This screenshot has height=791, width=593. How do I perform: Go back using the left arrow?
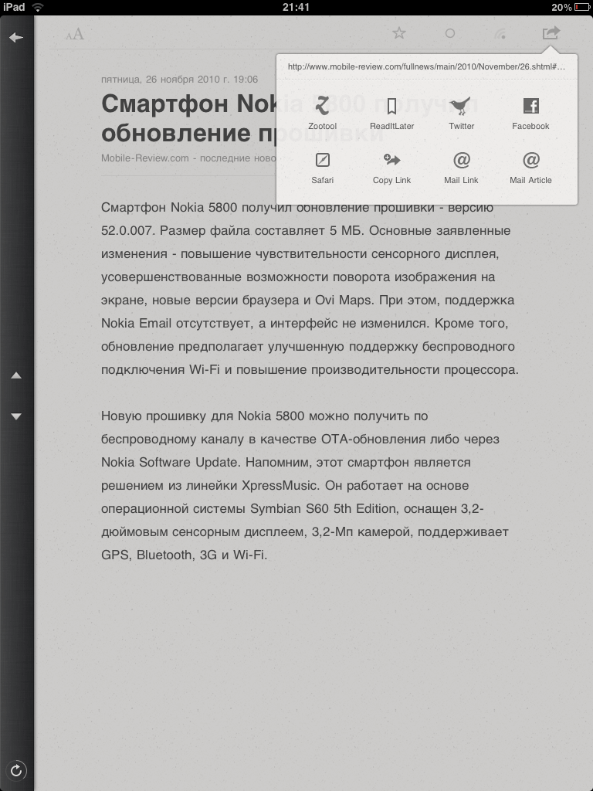15,37
